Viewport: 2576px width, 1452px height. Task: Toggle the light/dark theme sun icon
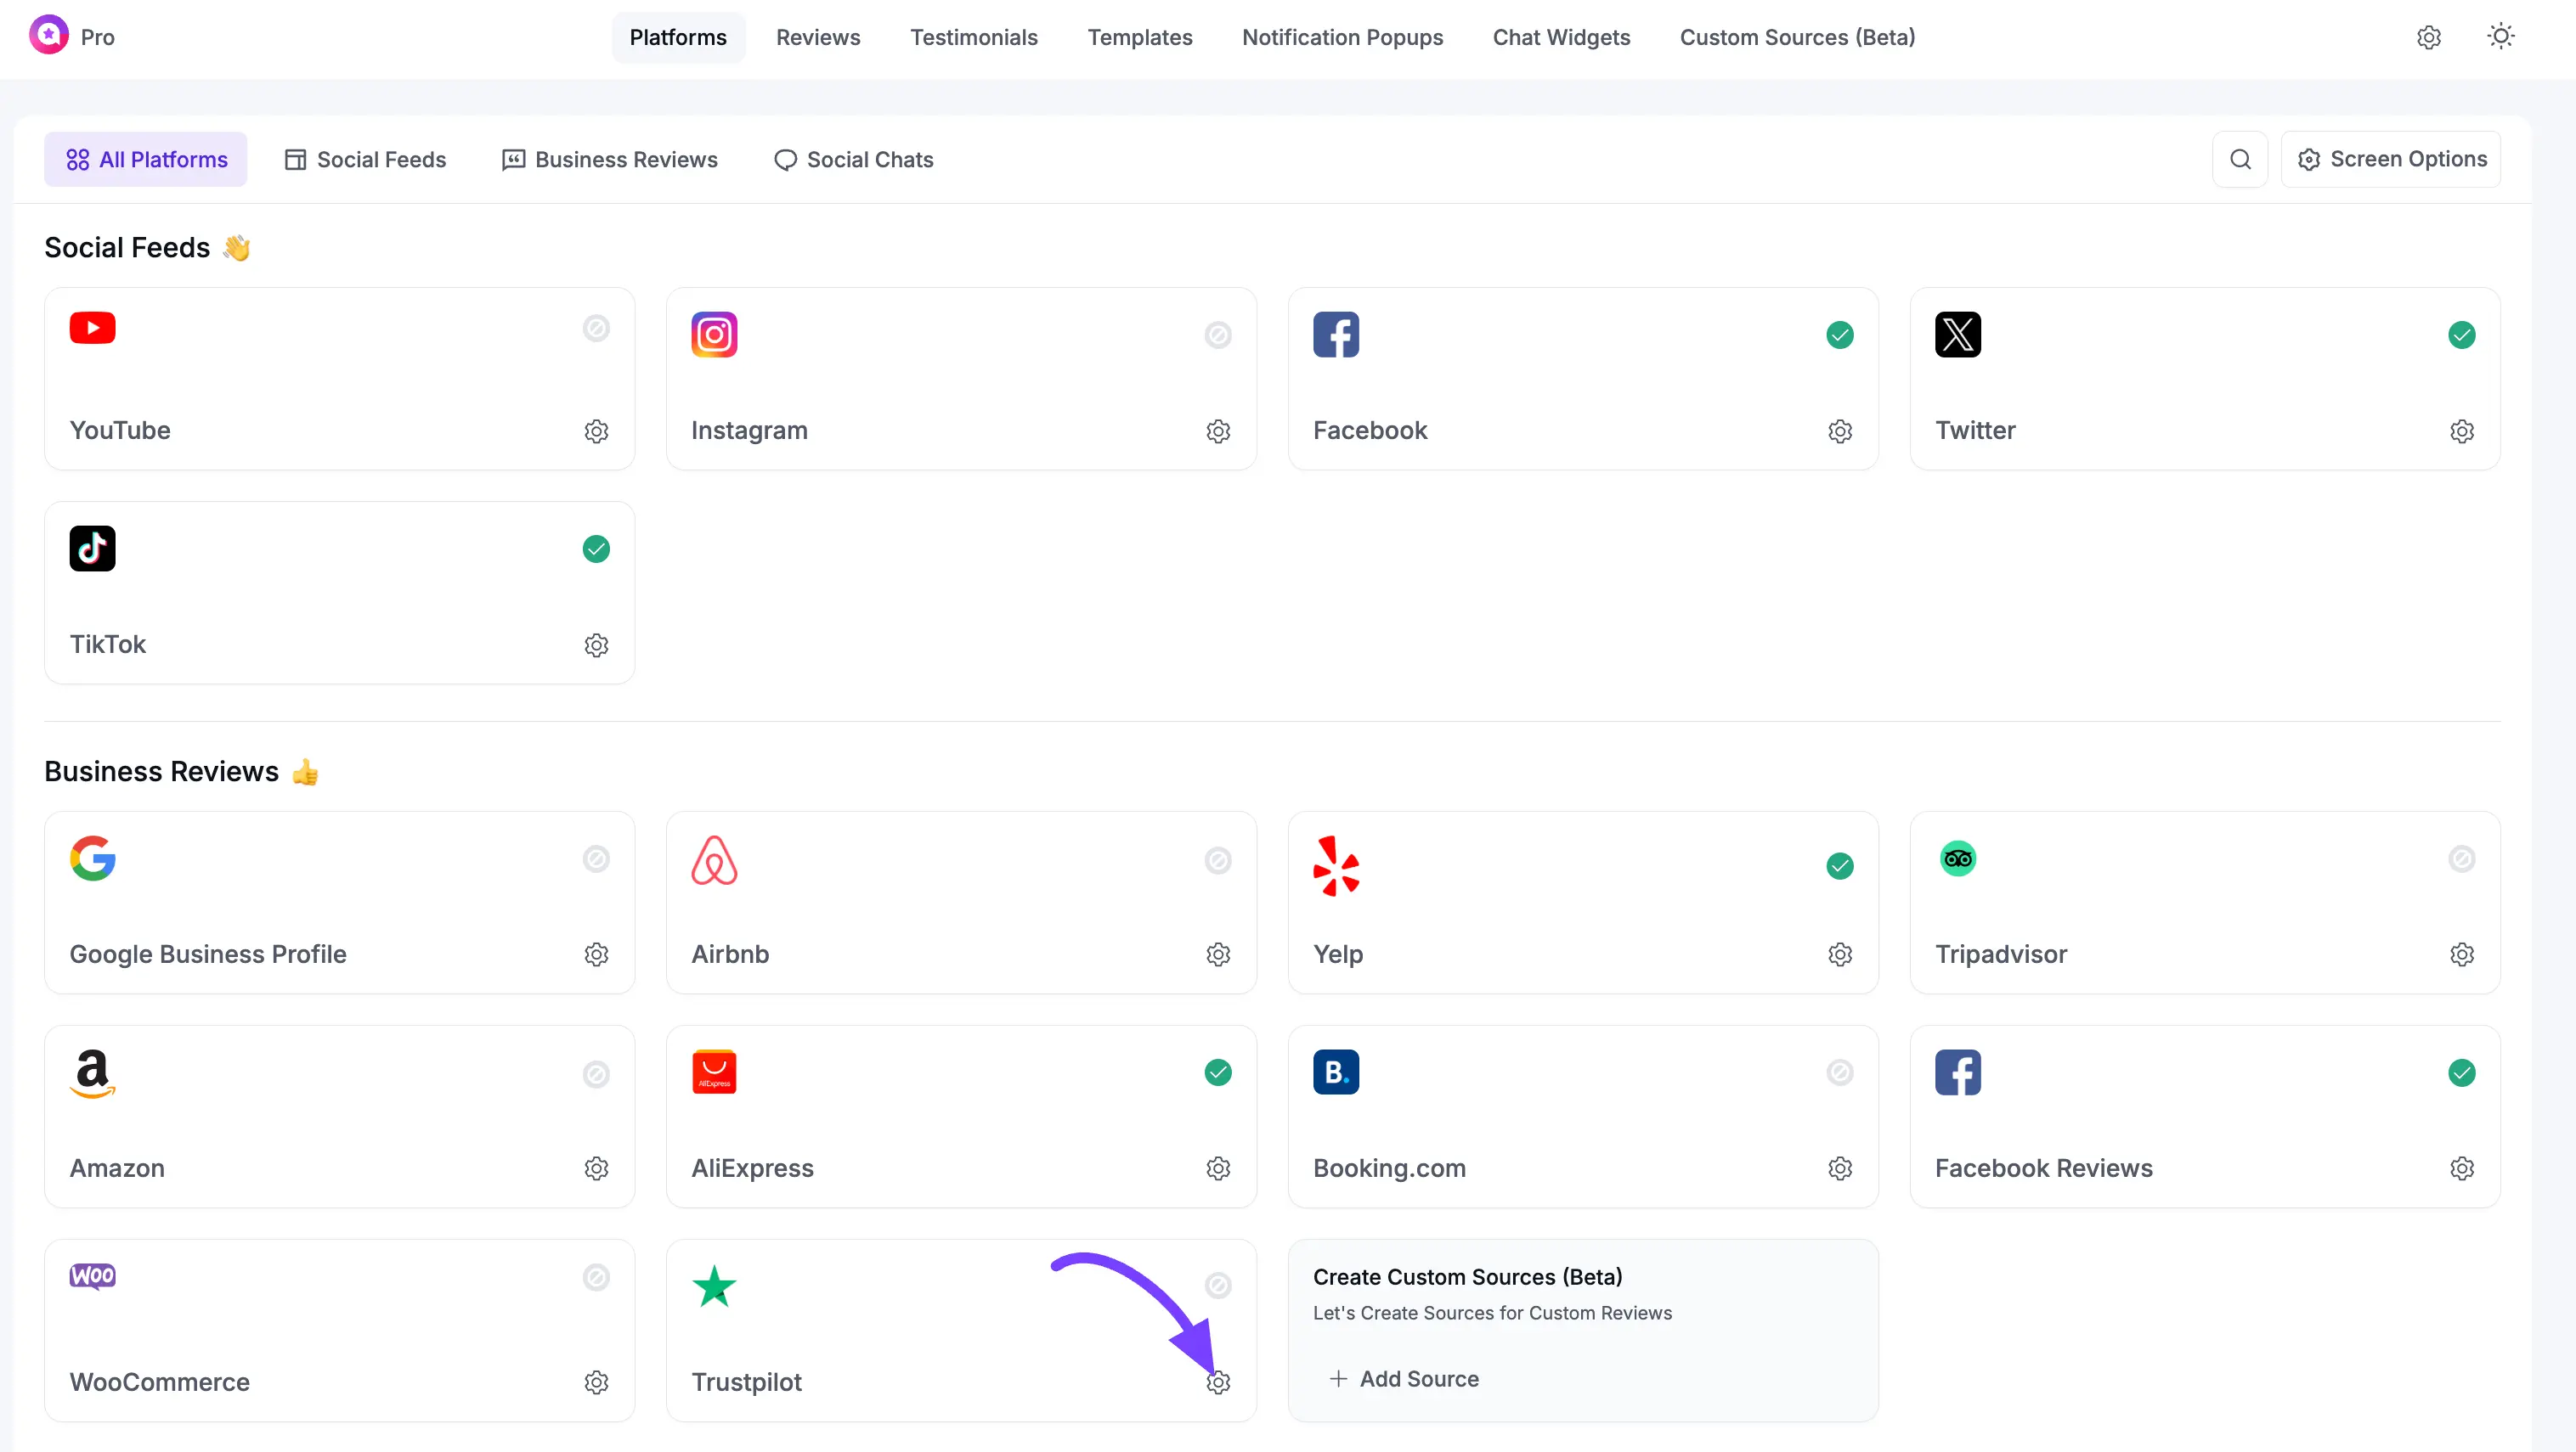[2501, 37]
